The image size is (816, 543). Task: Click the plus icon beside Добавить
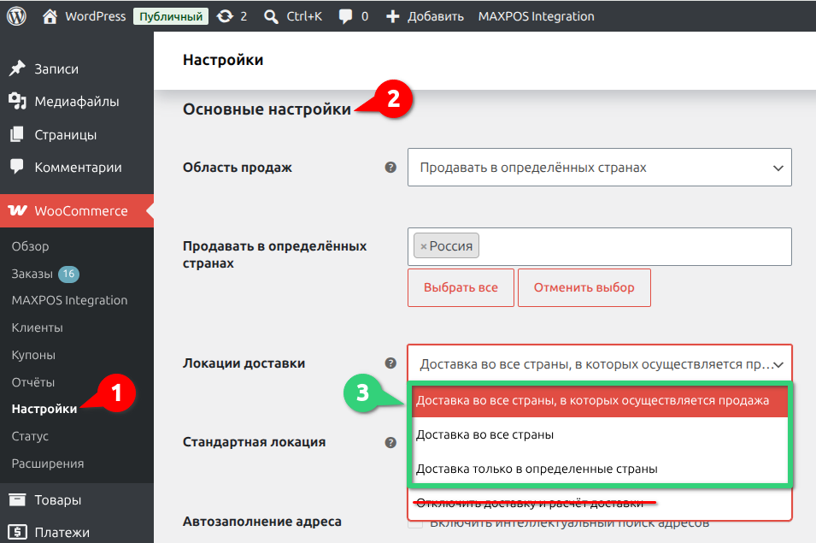point(392,16)
